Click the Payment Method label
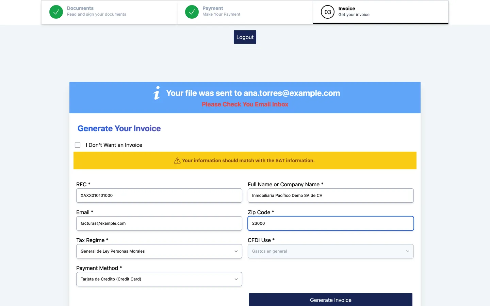Viewport: 490px width, 306px height. [99, 268]
